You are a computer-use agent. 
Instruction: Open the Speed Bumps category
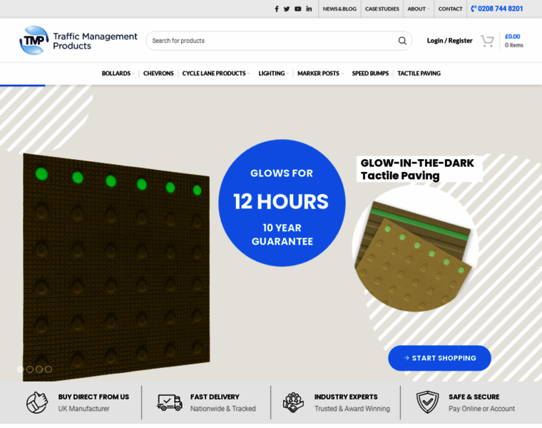tap(370, 73)
